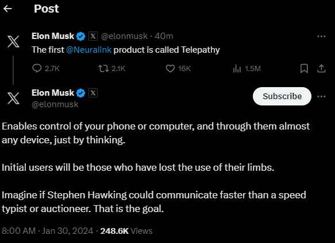This screenshot has height=243, width=335.
Task: Open reply comments on the Telepathy post
Action: tap(46, 68)
